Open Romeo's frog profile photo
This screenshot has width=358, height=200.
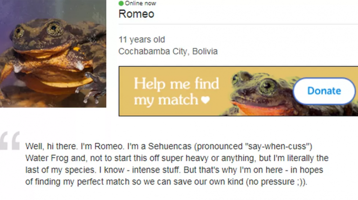(53, 54)
